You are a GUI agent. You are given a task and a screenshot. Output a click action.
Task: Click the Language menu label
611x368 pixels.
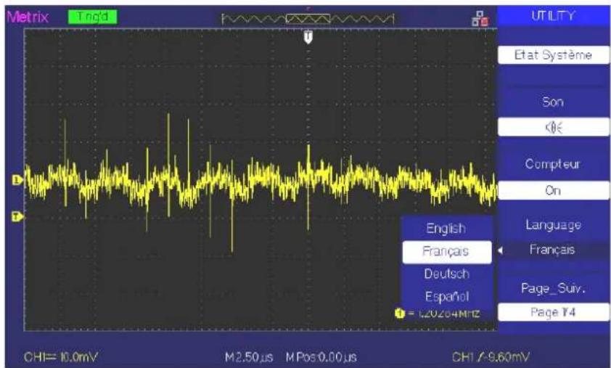click(554, 225)
